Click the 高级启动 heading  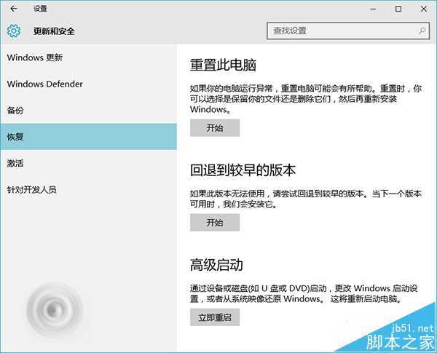[x=216, y=265]
